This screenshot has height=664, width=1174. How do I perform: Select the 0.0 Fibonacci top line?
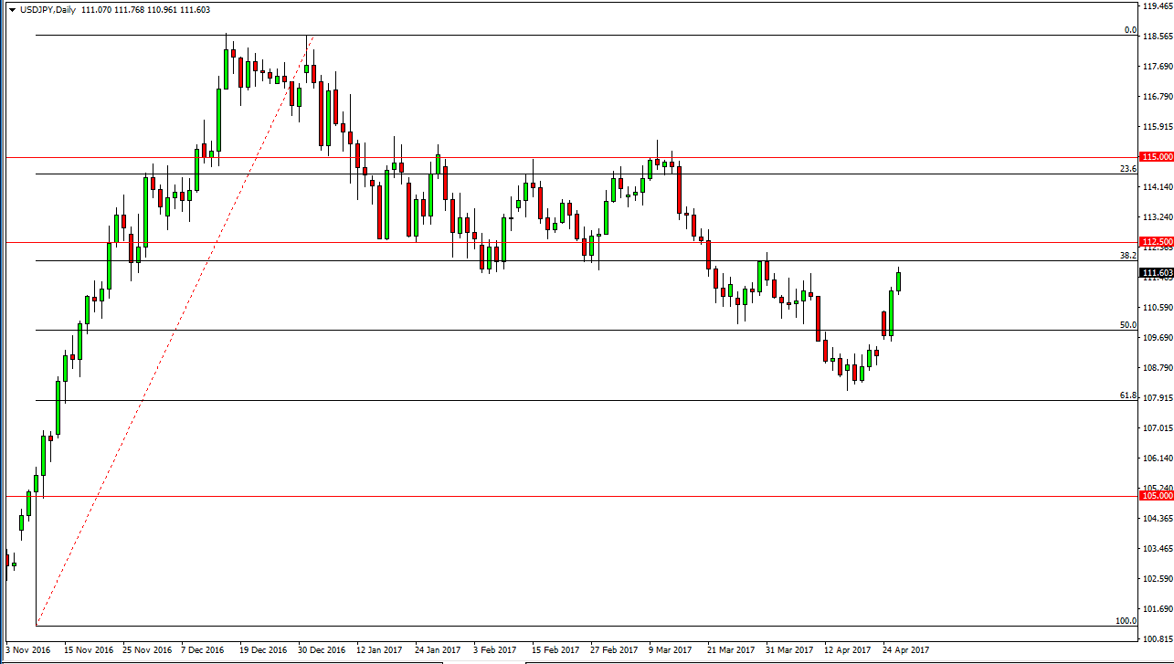pyautogui.click(x=548, y=36)
